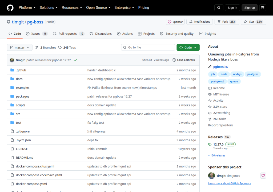Open the appearance settings icon in header
This screenshot has height=192, width=273.
263,8
